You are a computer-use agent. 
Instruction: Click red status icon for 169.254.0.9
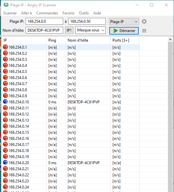pos(5,96)
